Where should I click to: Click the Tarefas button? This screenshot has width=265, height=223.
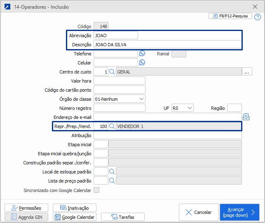(123, 217)
